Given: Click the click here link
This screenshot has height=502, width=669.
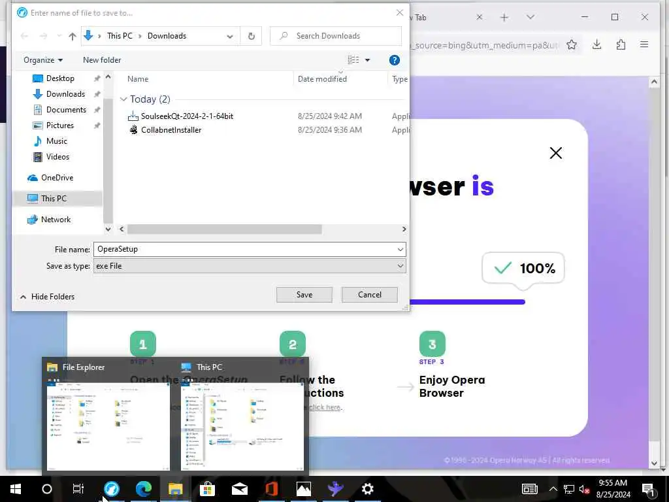Looking at the screenshot, I should coord(325,407).
